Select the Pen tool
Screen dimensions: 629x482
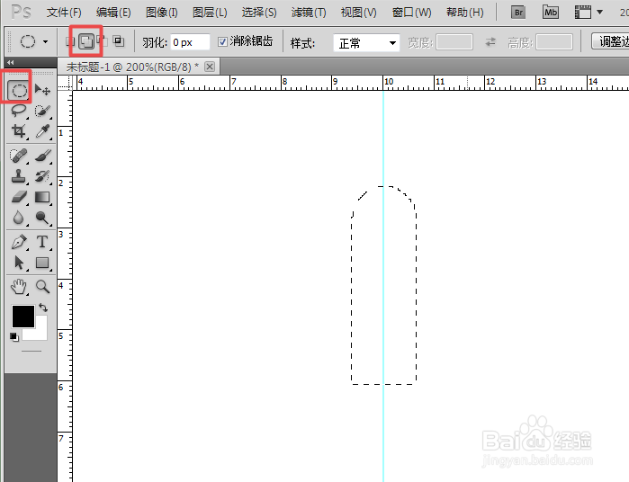coord(19,242)
